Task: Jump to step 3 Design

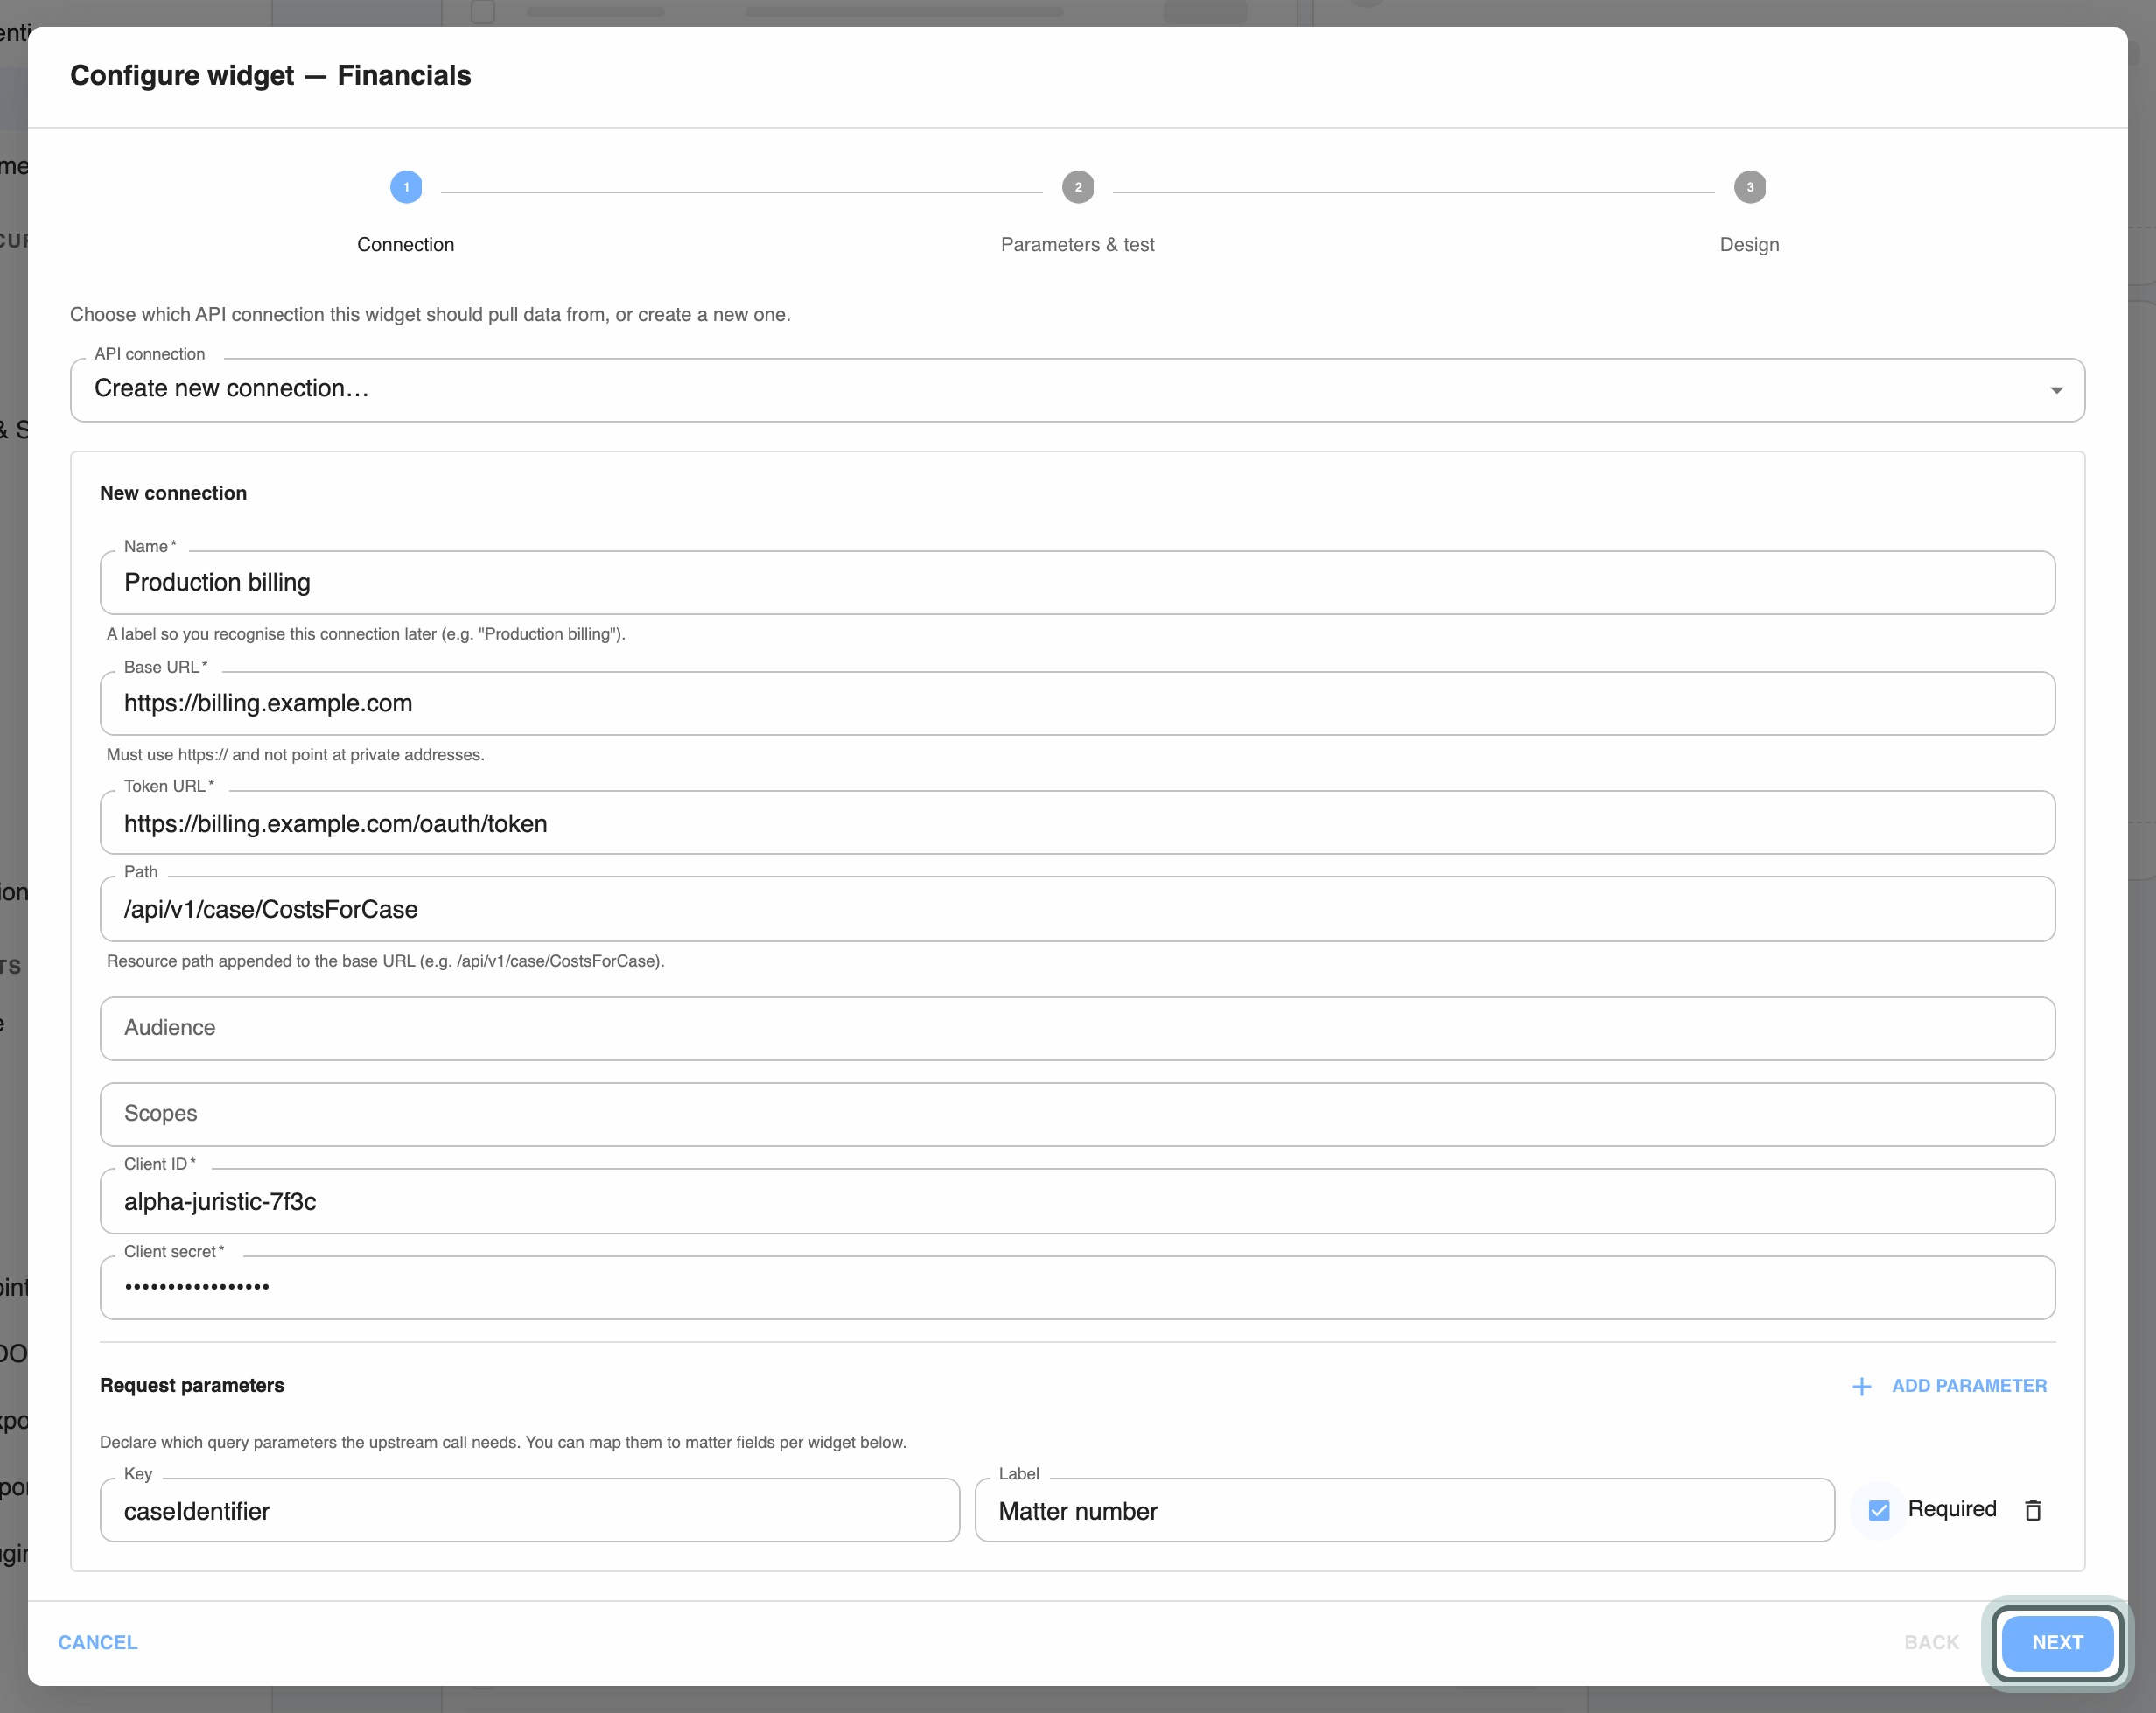Action: click(1749, 187)
